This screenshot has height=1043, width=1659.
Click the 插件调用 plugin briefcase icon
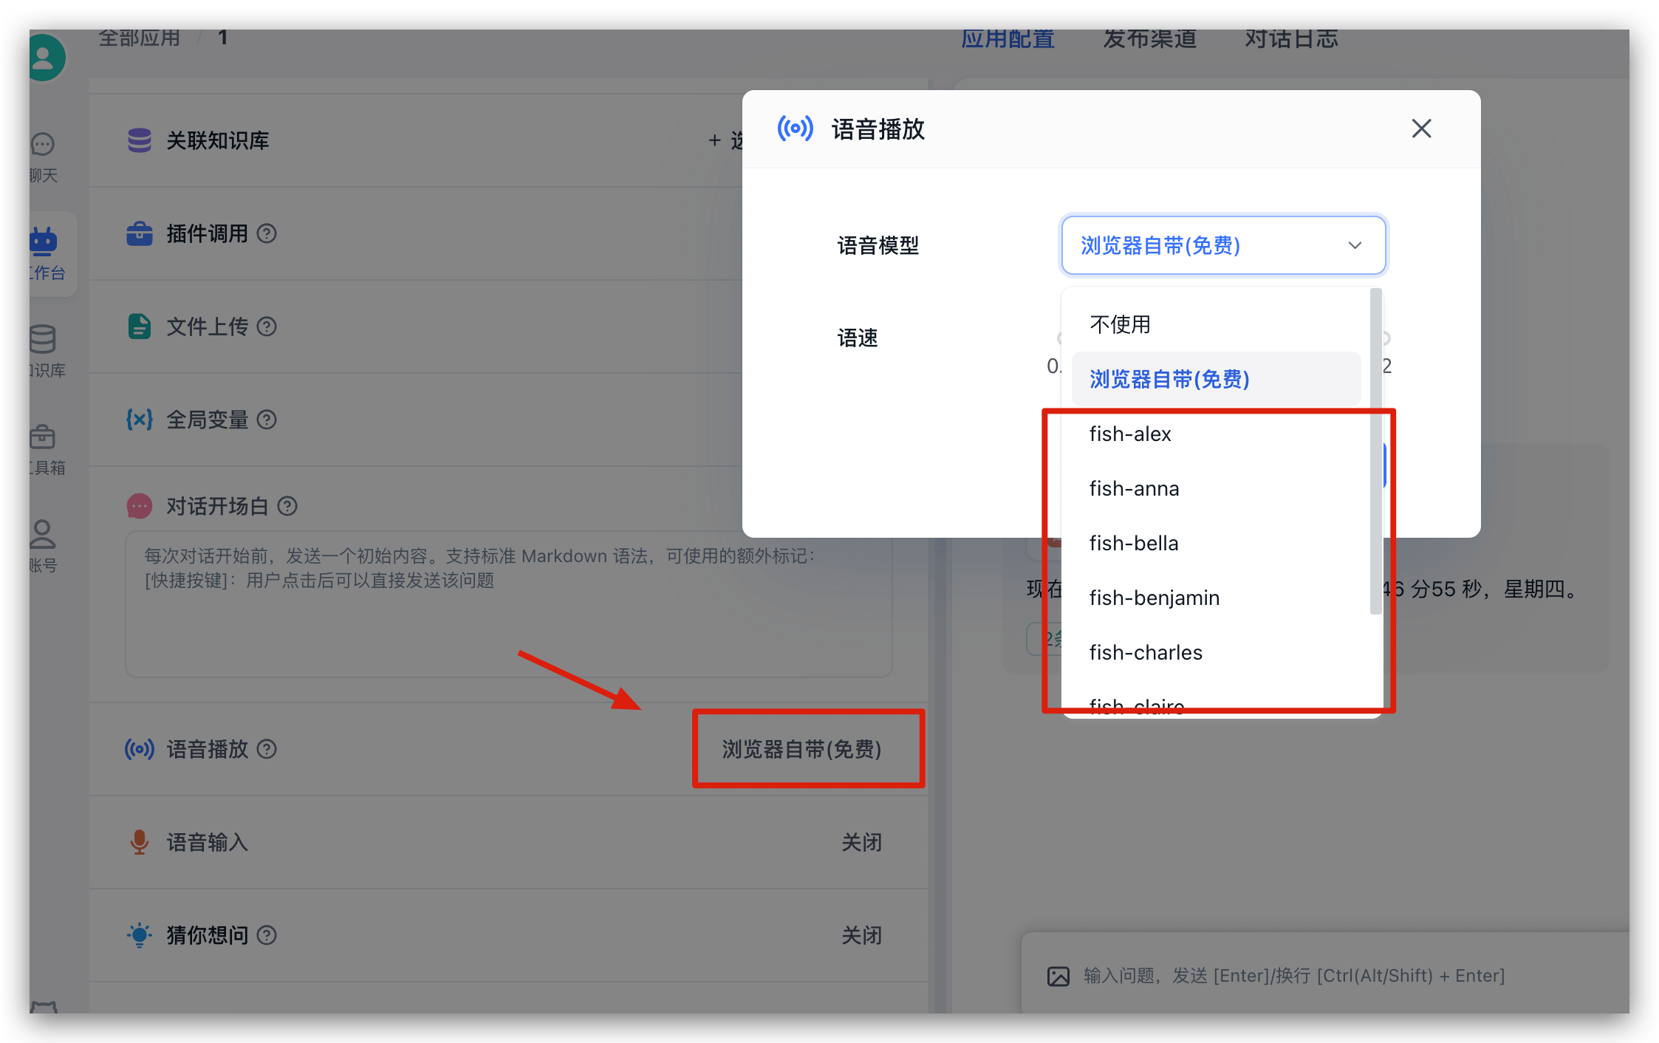coord(140,233)
